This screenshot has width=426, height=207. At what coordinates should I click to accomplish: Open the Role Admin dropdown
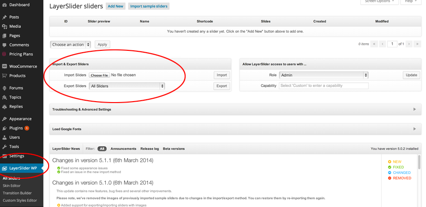pos(324,75)
